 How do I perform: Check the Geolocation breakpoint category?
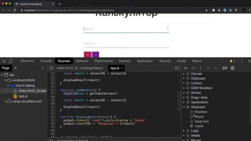point(188,102)
